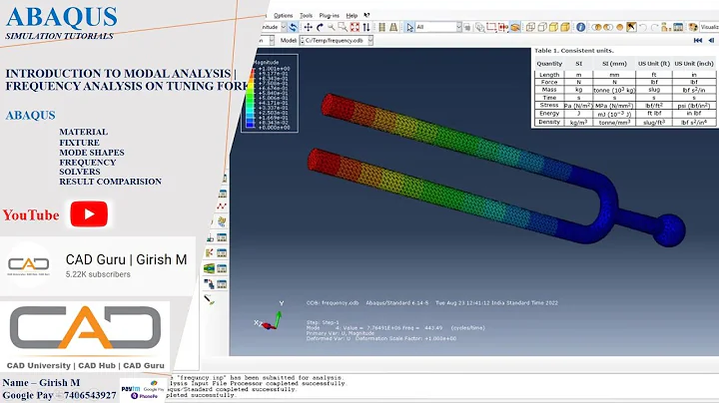This screenshot has width=719, height=403.
Task: Click the undo arrow icon
Action: pos(643,28)
